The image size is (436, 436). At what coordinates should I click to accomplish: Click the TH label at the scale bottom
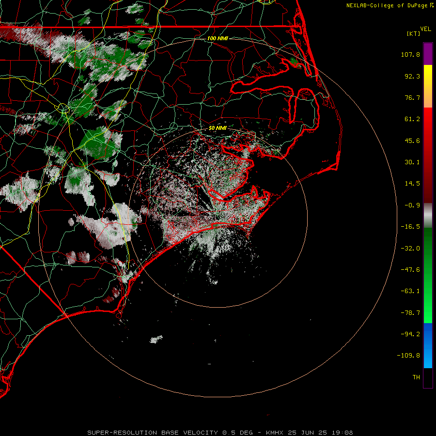pos(416,377)
